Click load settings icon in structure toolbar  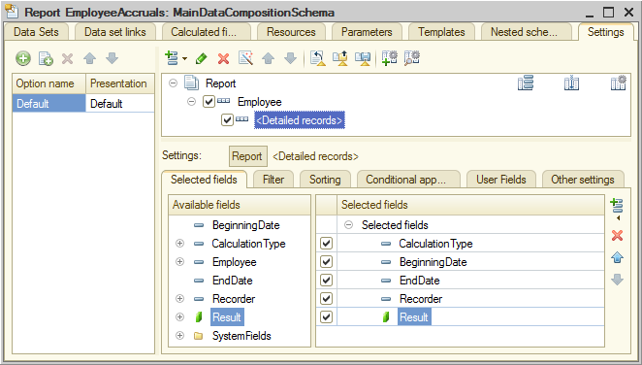tap(318, 58)
